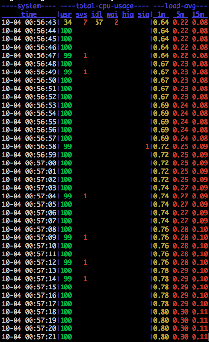
Task: Click the siq value 1 in 00:56:58 row
Action: pyautogui.click(x=147, y=146)
